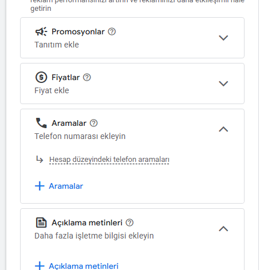This screenshot has width=260, height=270.
Task: Add callouts via plus Açıklama metinleri link
Action: [77, 266]
